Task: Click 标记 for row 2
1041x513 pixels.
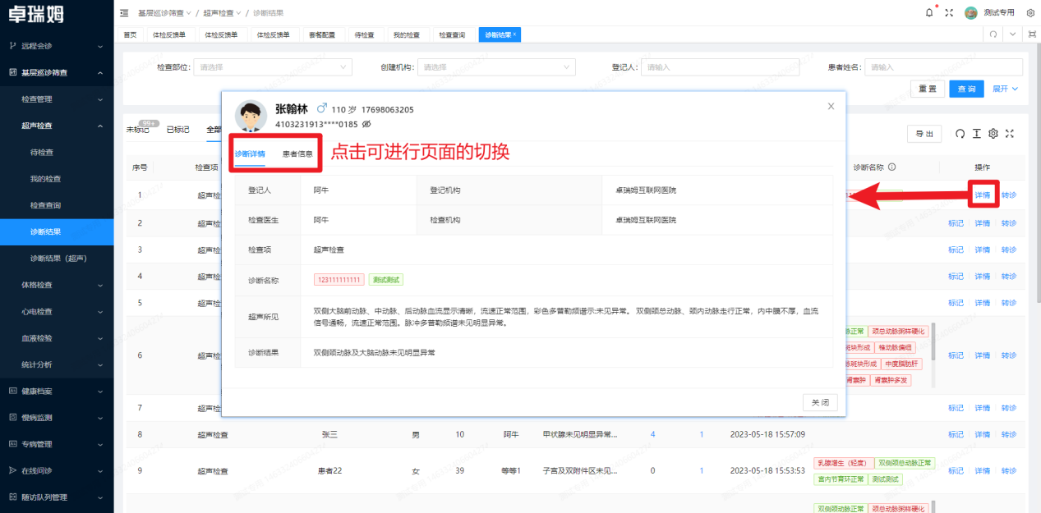Action: coord(956,223)
